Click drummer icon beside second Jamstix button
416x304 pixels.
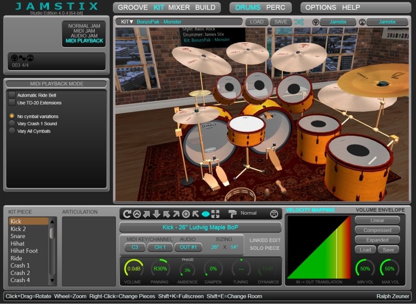(x=362, y=22)
